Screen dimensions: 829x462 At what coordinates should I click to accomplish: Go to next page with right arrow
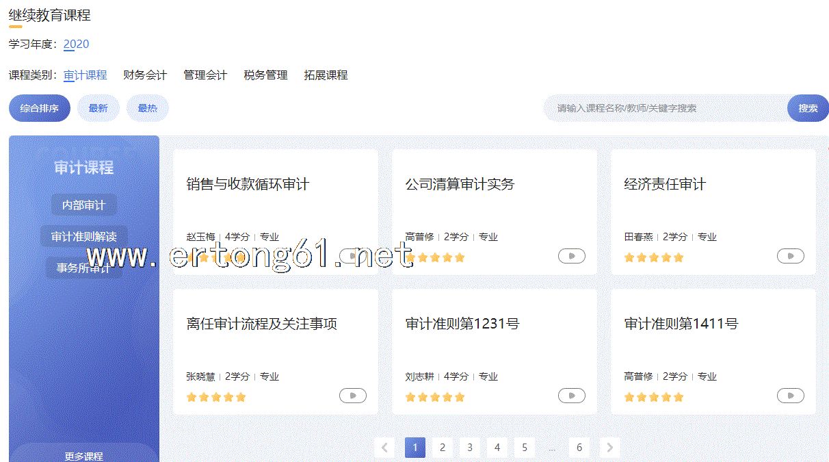609,448
